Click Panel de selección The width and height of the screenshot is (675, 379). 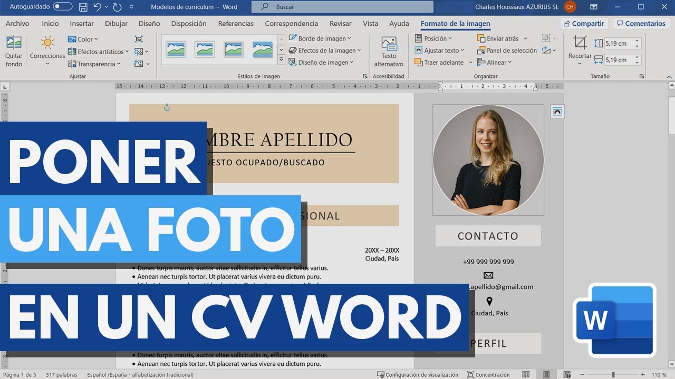pos(507,51)
